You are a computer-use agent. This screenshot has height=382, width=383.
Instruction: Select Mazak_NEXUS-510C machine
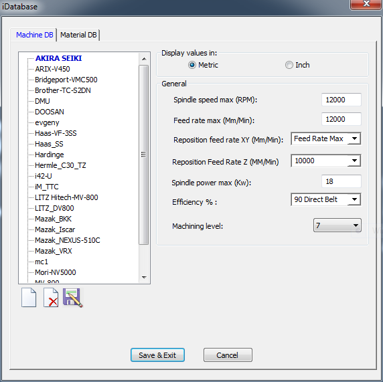click(68, 240)
